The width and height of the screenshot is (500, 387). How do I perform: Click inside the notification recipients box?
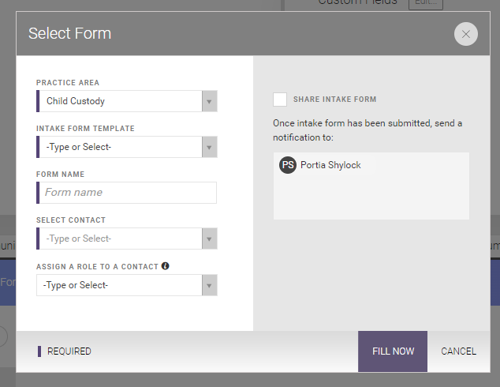[371, 186]
